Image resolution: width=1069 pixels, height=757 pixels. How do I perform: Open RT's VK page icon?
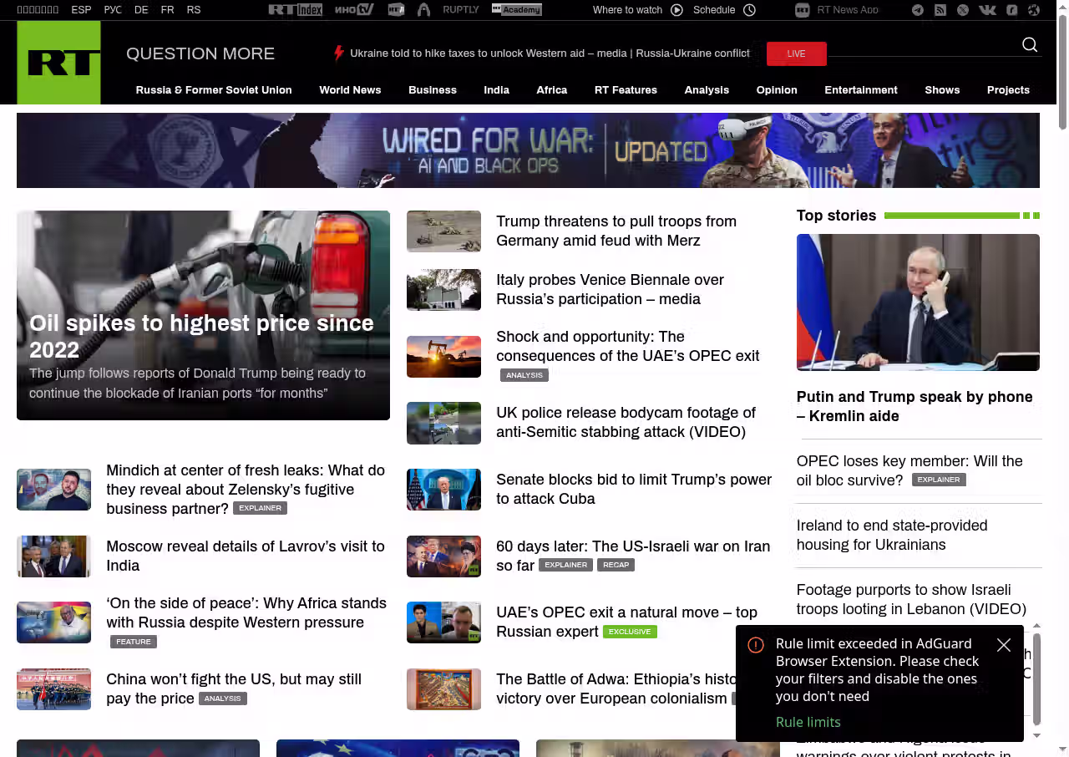(x=987, y=10)
